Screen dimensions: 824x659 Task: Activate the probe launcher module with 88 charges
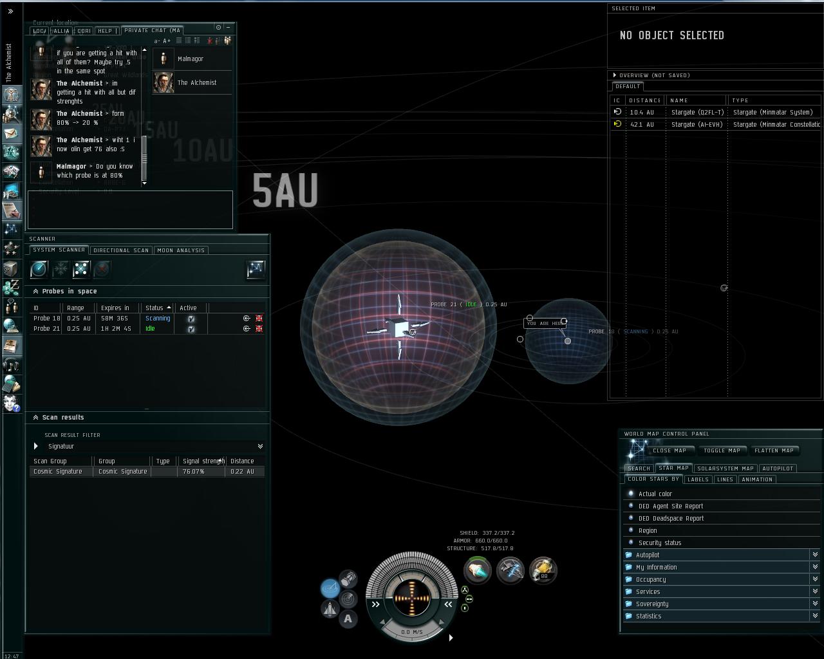[543, 570]
